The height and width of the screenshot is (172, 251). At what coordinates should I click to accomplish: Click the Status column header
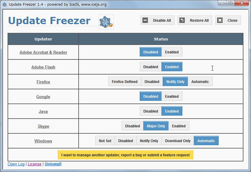point(161,39)
